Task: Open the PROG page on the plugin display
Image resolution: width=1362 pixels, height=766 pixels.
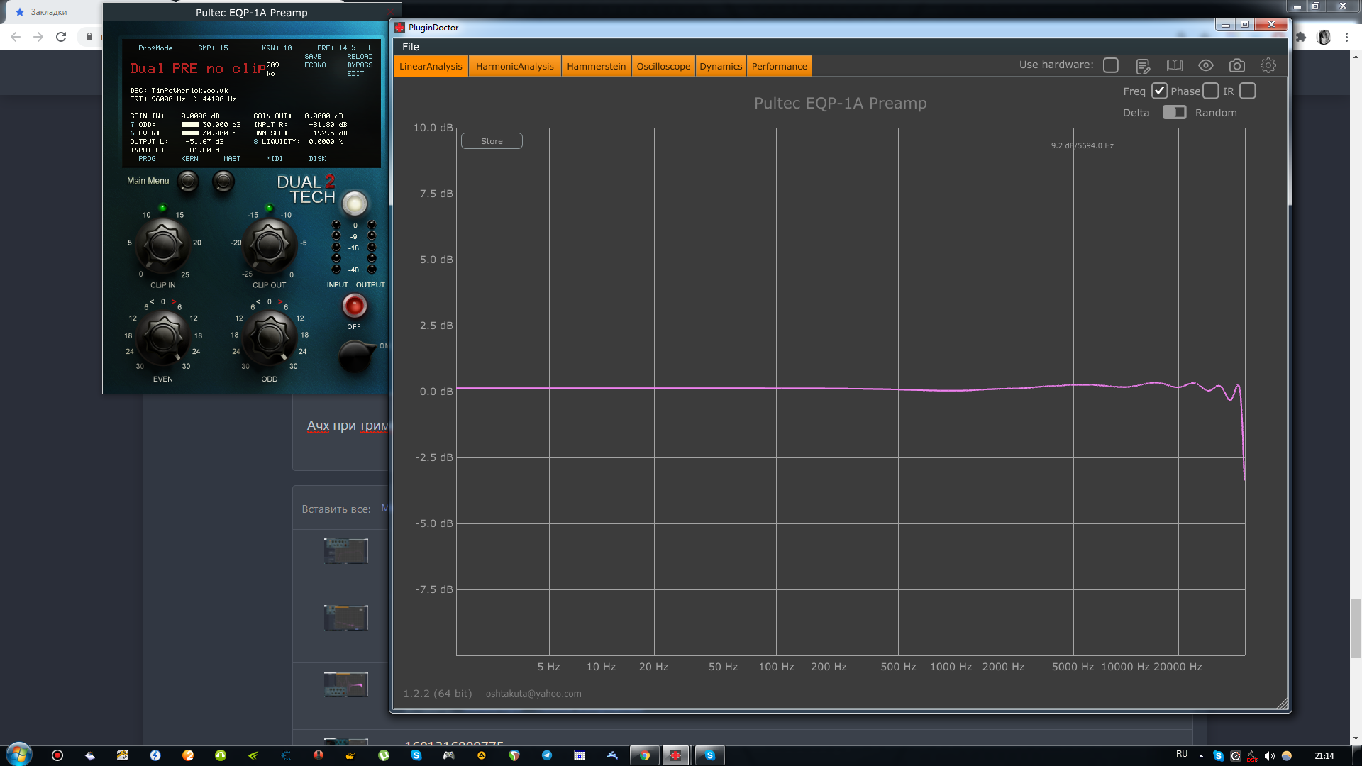Action: tap(147, 159)
